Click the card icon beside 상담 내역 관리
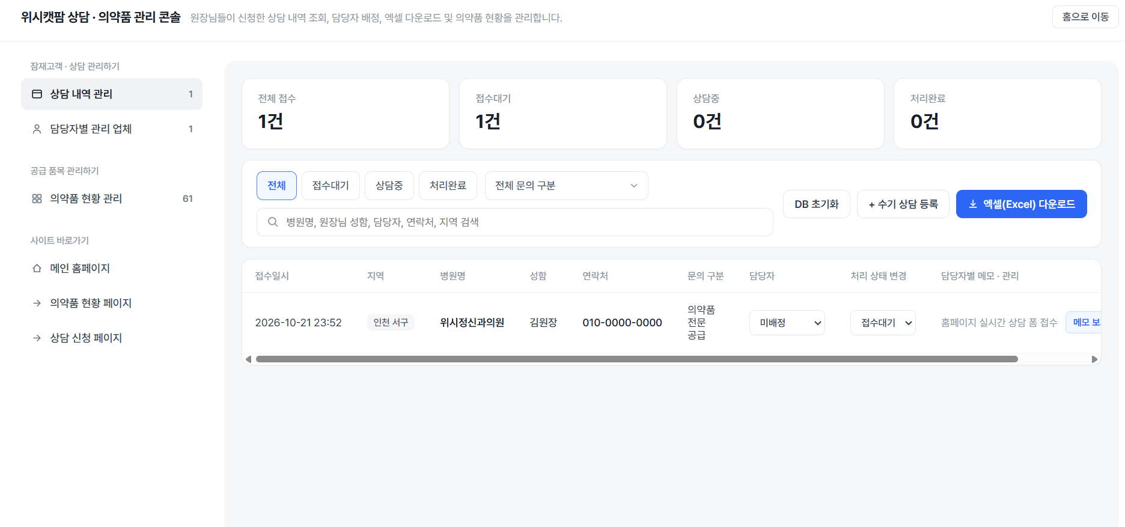 tap(37, 94)
